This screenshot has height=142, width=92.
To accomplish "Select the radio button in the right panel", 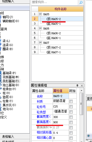I will click(88, 135).
